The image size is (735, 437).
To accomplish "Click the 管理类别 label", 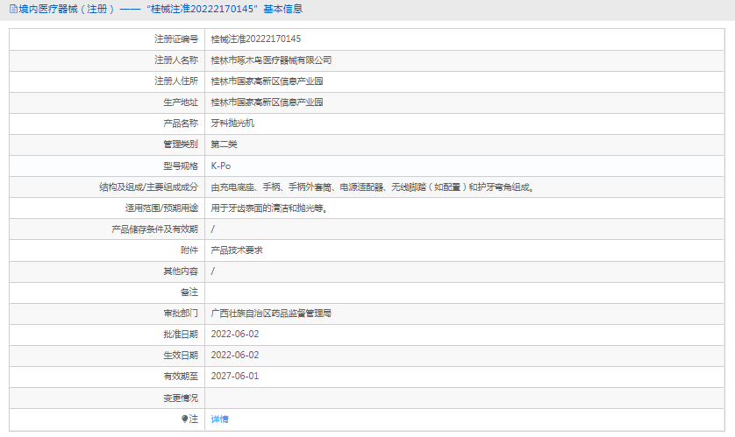I will click(x=181, y=144).
